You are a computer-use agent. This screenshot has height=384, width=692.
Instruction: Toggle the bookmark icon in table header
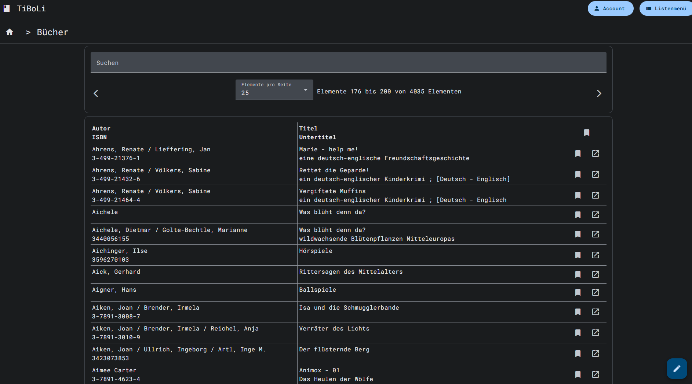pos(586,133)
